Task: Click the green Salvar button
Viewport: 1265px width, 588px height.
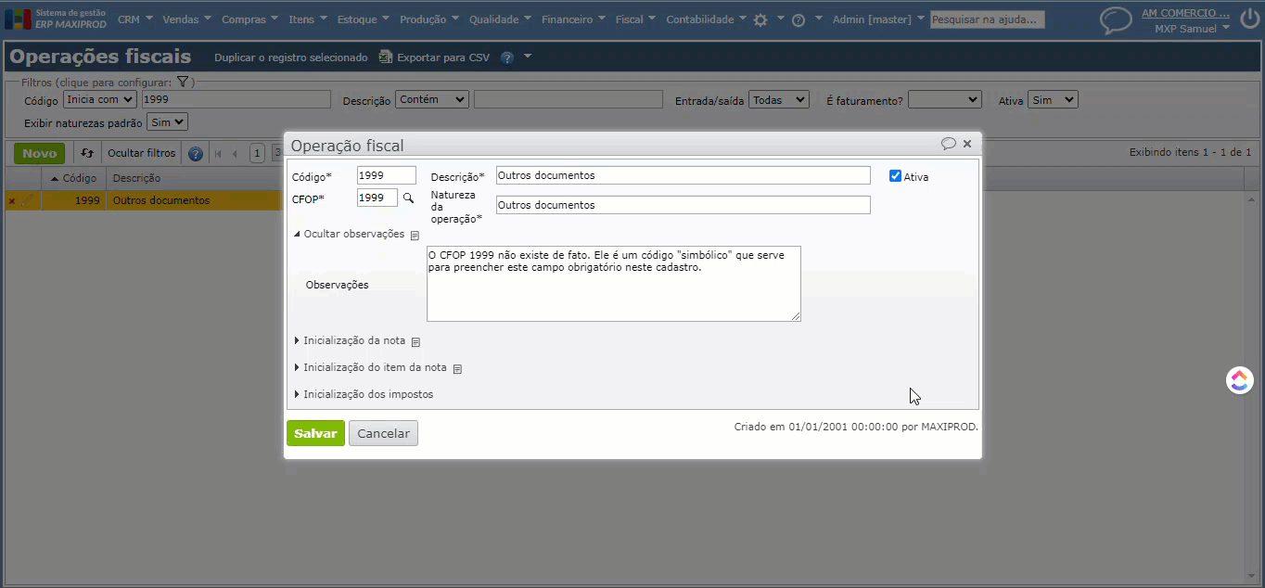Action: tap(315, 433)
